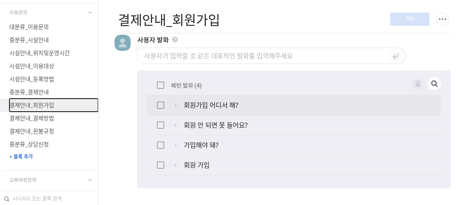The height and width of the screenshot is (205, 465).
Task: Click the 사용자 발화 input field
Action: [262, 56]
